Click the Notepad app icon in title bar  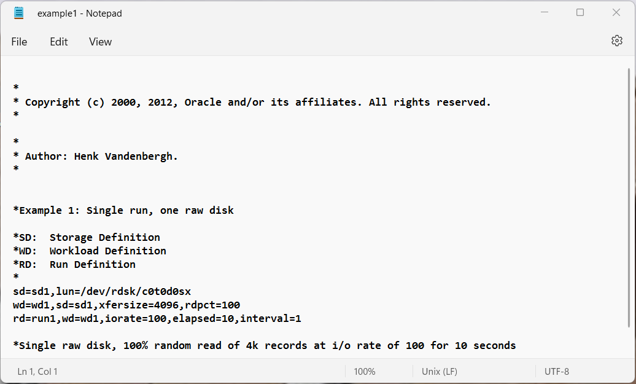point(18,13)
